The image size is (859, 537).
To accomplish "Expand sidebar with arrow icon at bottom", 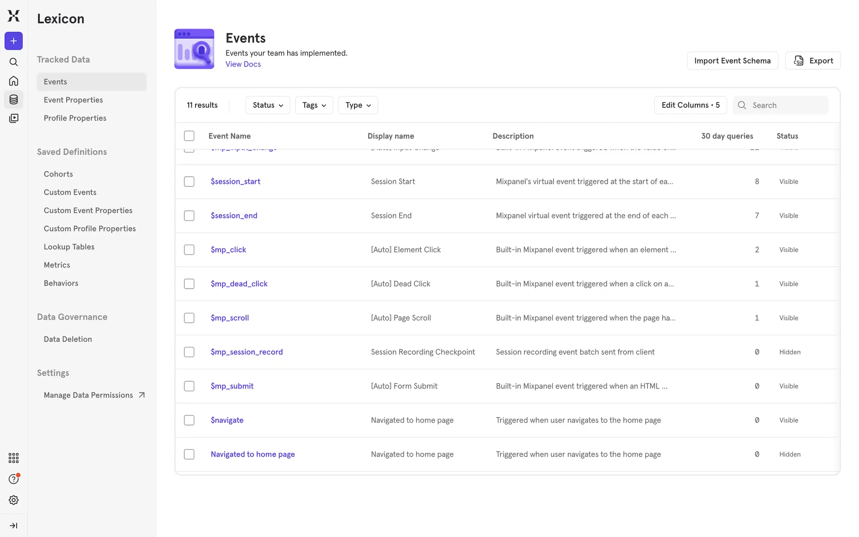I will tap(13, 525).
